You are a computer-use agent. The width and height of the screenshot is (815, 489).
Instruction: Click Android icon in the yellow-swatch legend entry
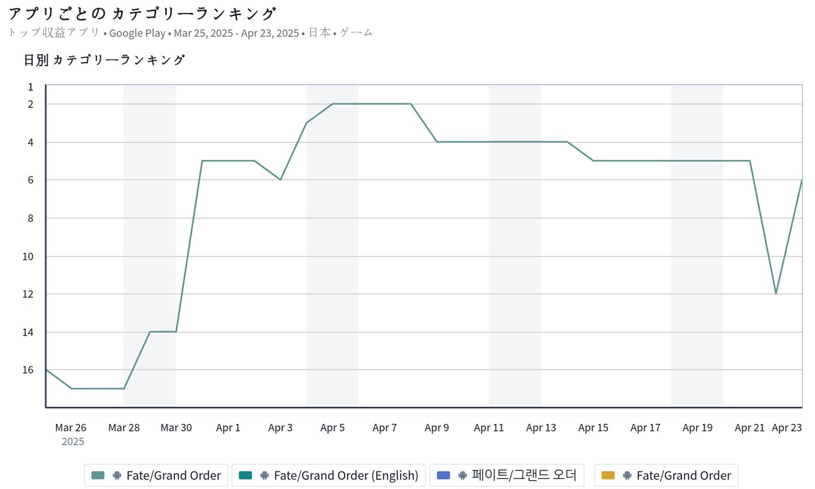tap(627, 476)
